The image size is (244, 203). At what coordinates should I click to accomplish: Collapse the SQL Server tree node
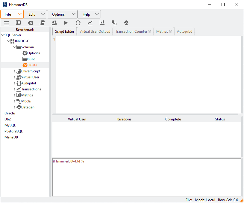tap(3, 35)
